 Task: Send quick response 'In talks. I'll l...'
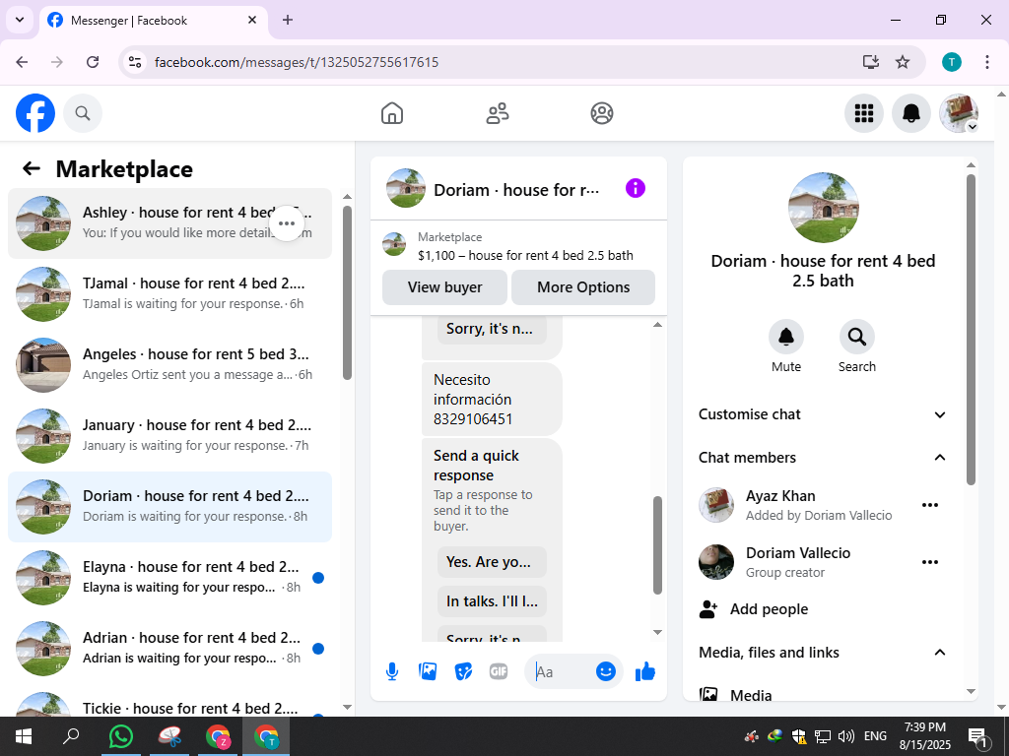click(x=492, y=601)
